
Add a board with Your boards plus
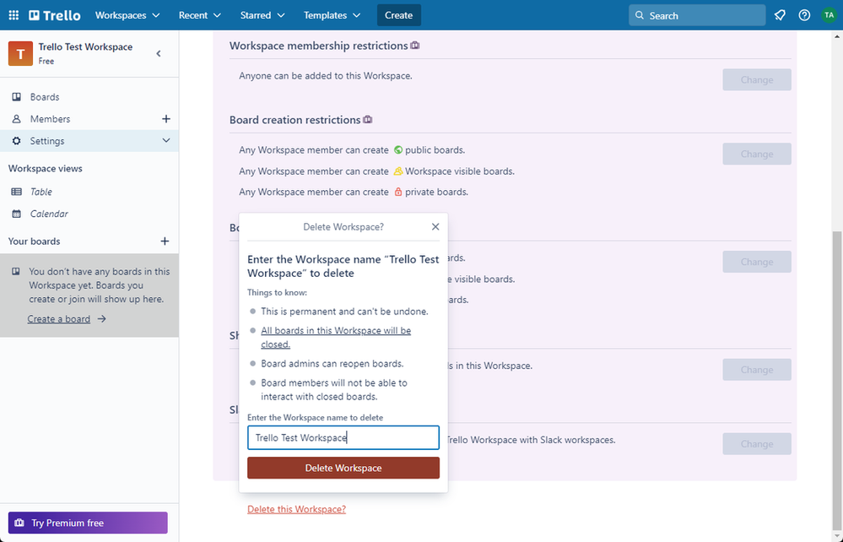tap(165, 241)
